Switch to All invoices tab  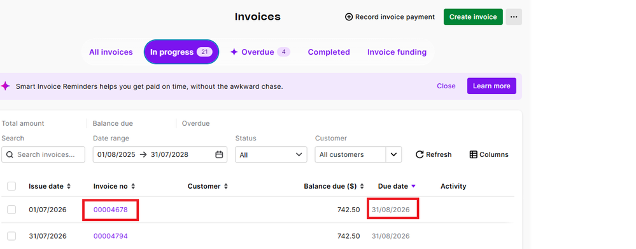[x=111, y=52]
